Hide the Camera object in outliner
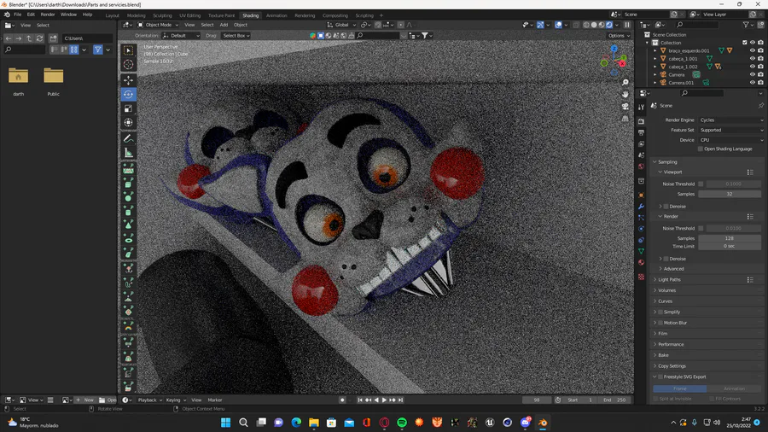 click(x=753, y=74)
